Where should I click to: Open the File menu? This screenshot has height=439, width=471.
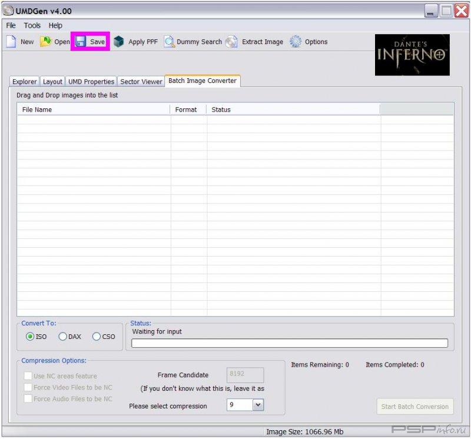11,26
